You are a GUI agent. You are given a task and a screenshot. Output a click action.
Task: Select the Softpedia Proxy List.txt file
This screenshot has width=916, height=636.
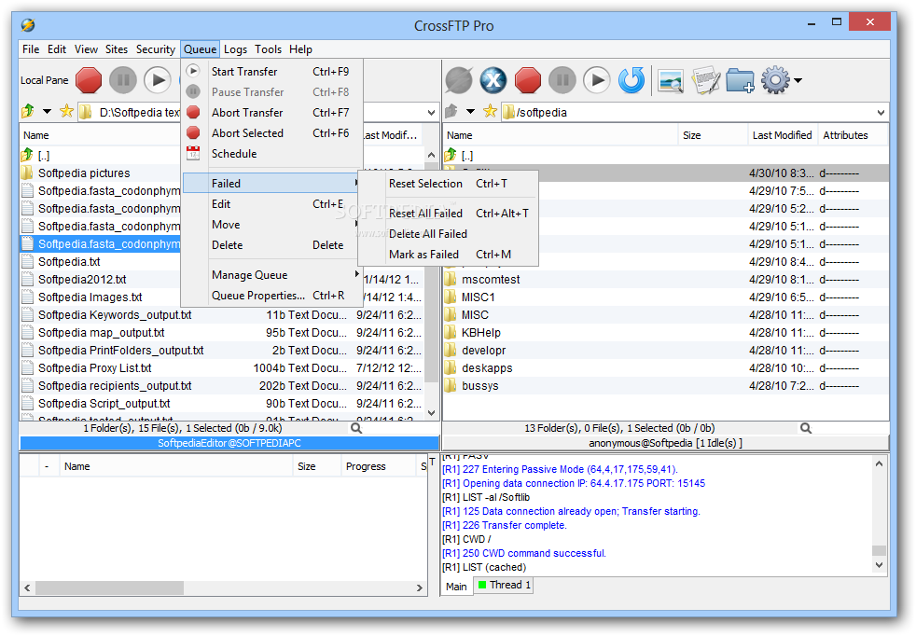(x=94, y=368)
